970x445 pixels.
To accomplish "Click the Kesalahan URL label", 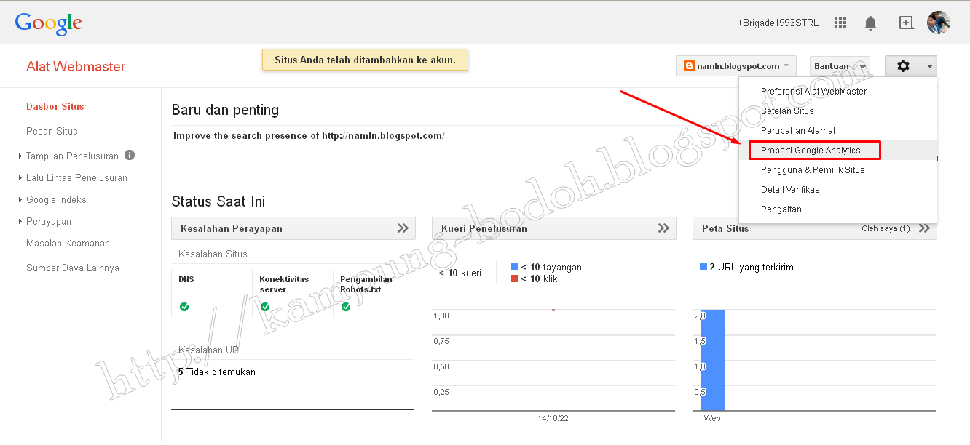I will pyautogui.click(x=211, y=350).
